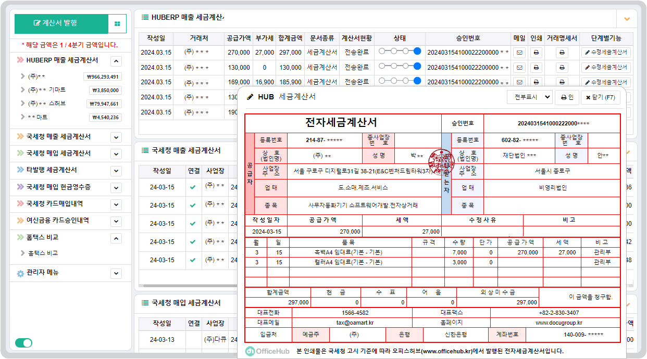Collapse the 홈택스 비교 section
Screen dimensions: 647x359
click(117, 238)
